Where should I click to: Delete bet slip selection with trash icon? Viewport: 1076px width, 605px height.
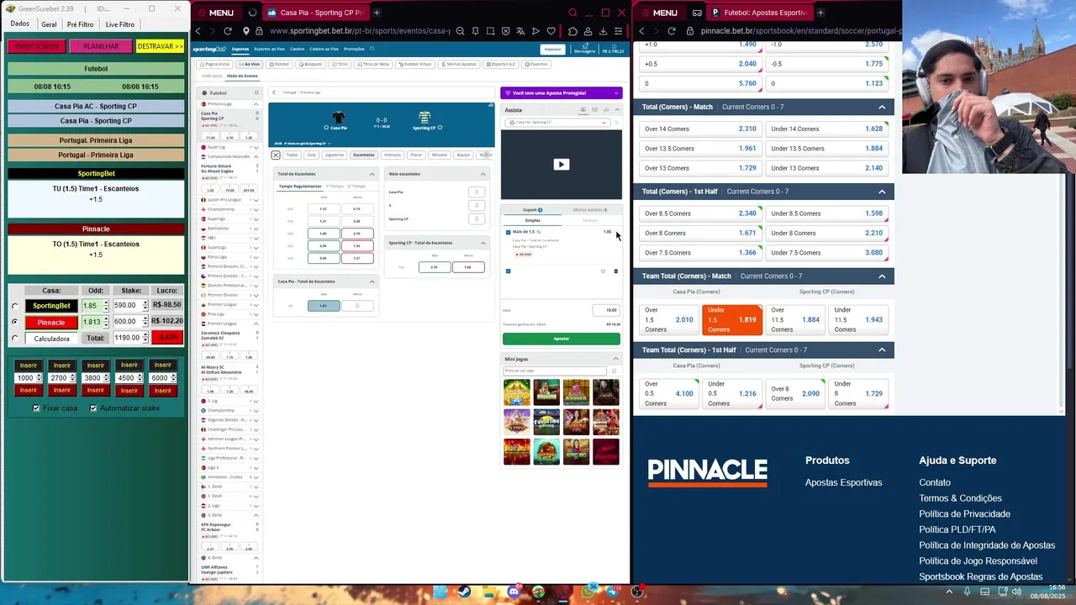point(615,271)
